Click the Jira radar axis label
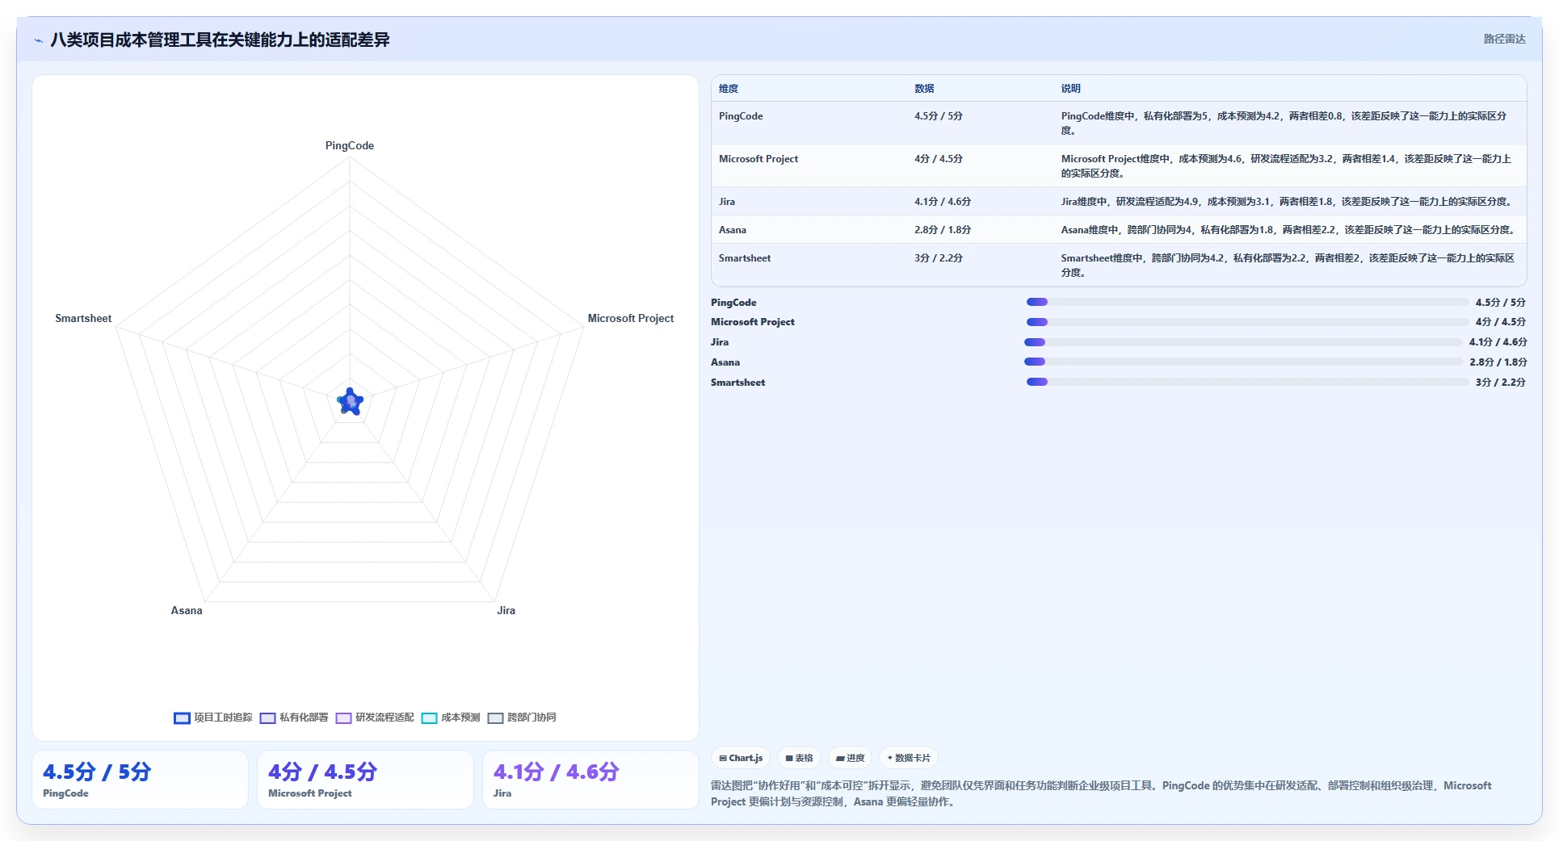The height and width of the screenshot is (841, 1559). tap(506, 611)
